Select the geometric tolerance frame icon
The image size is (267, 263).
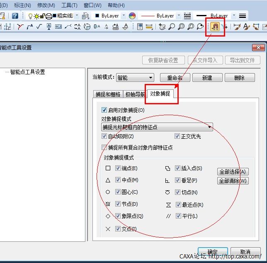click(x=58, y=27)
